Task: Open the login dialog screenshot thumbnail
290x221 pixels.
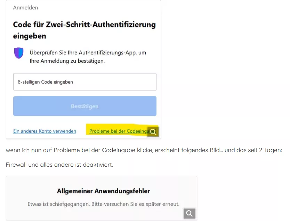Action: [x=83, y=69]
